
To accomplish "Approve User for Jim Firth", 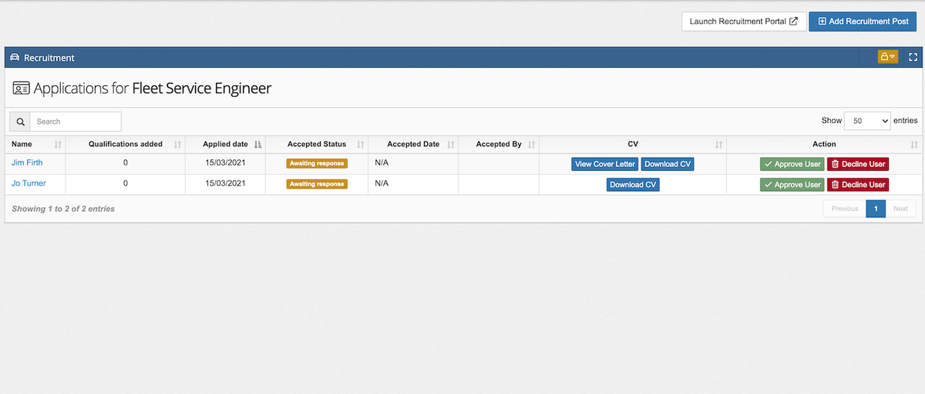I will [x=792, y=164].
